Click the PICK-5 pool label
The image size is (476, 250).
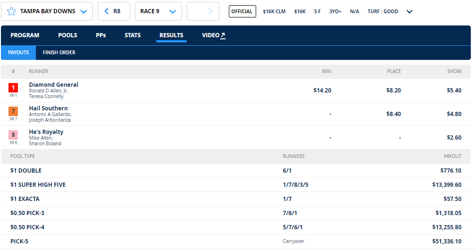pyautogui.click(x=19, y=242)
